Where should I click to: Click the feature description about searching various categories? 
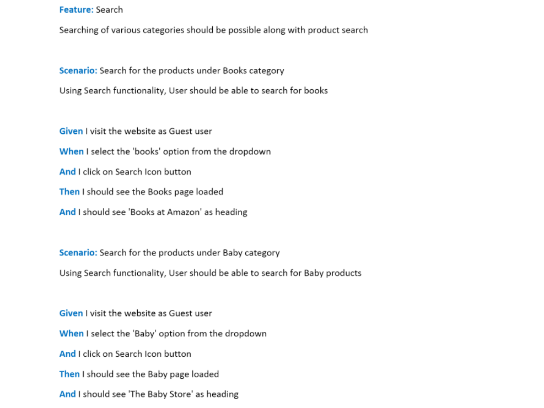213,30
